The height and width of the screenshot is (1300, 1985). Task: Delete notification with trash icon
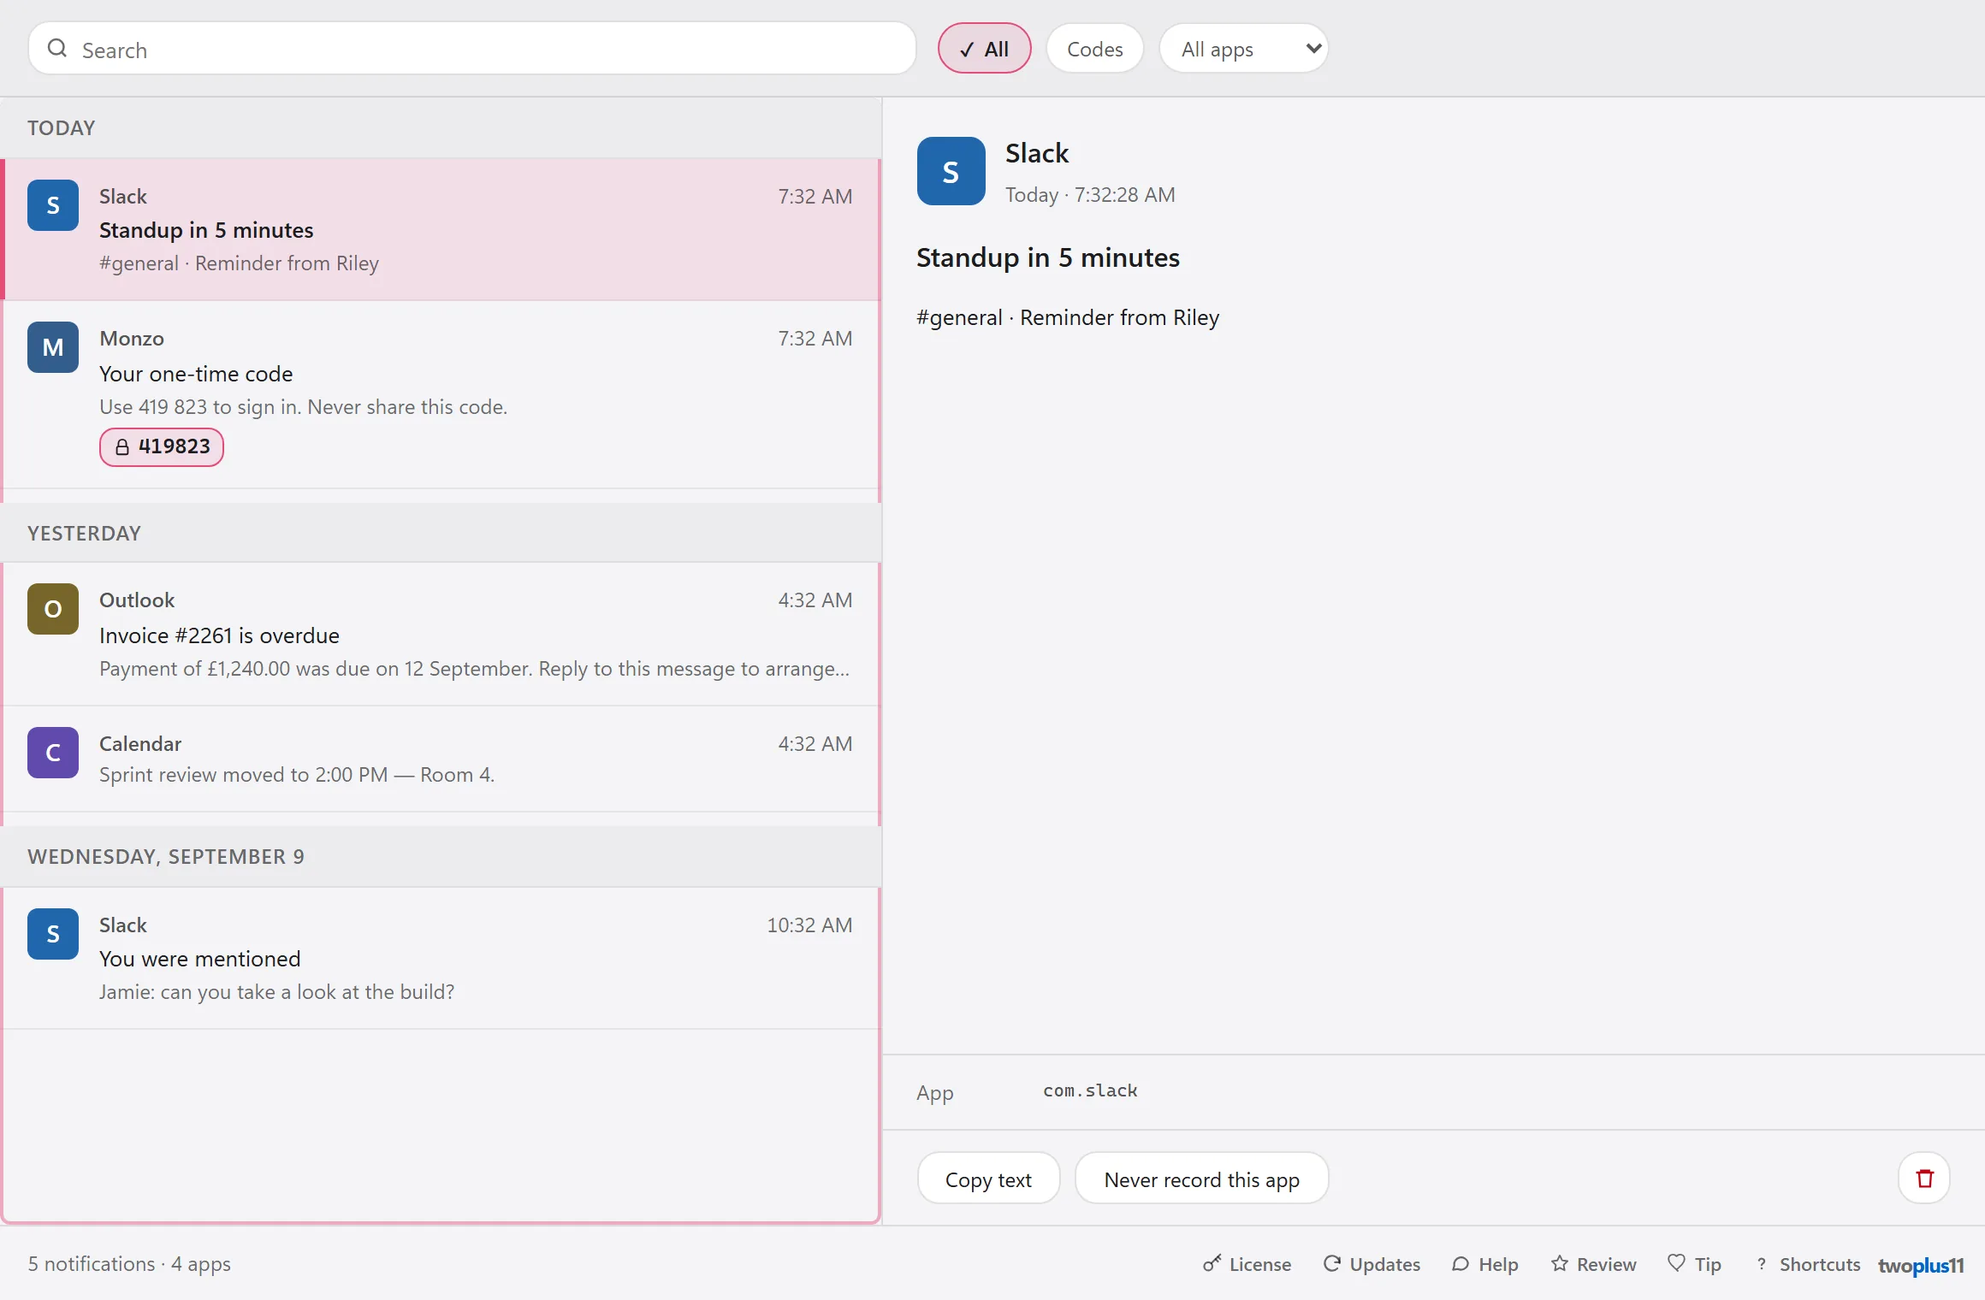[x=1924, y=1179]
